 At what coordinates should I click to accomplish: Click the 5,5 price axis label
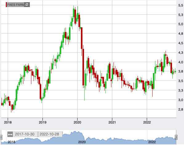181,5
